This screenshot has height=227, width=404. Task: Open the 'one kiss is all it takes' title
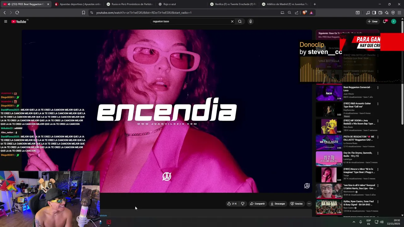[x=359, y=187]
